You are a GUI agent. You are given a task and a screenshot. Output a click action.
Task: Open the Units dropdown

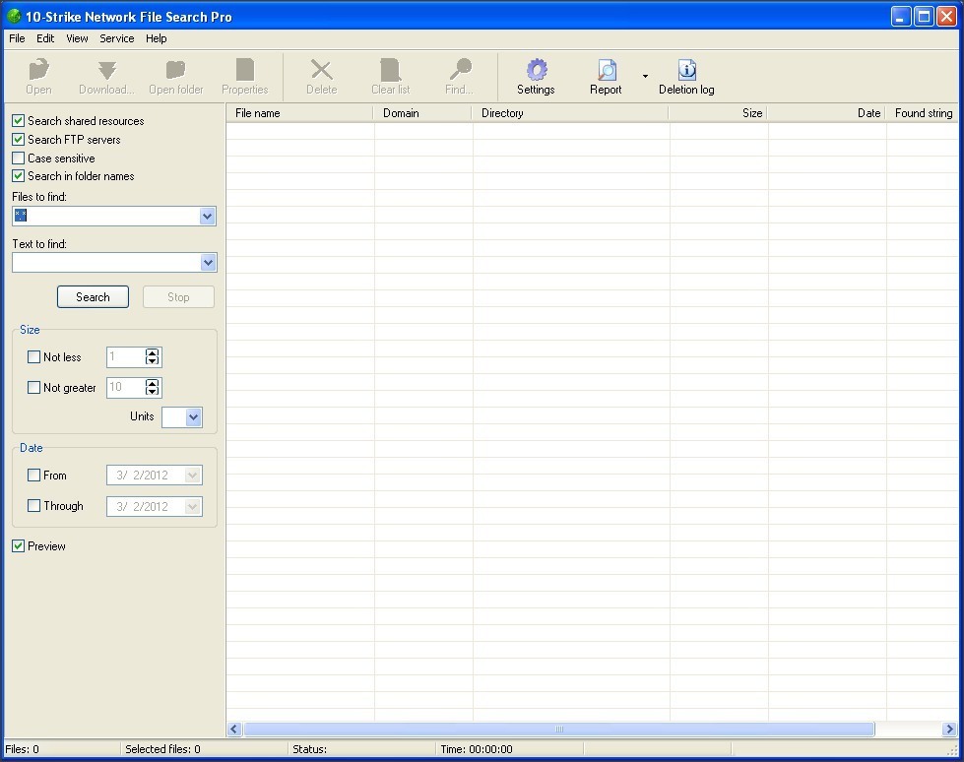194,417
